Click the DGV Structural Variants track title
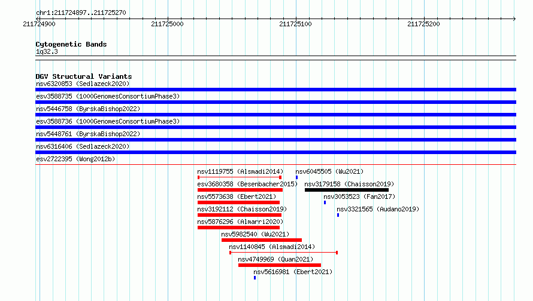This screenshot has width=533, height=301. click(x=84, y=76)
